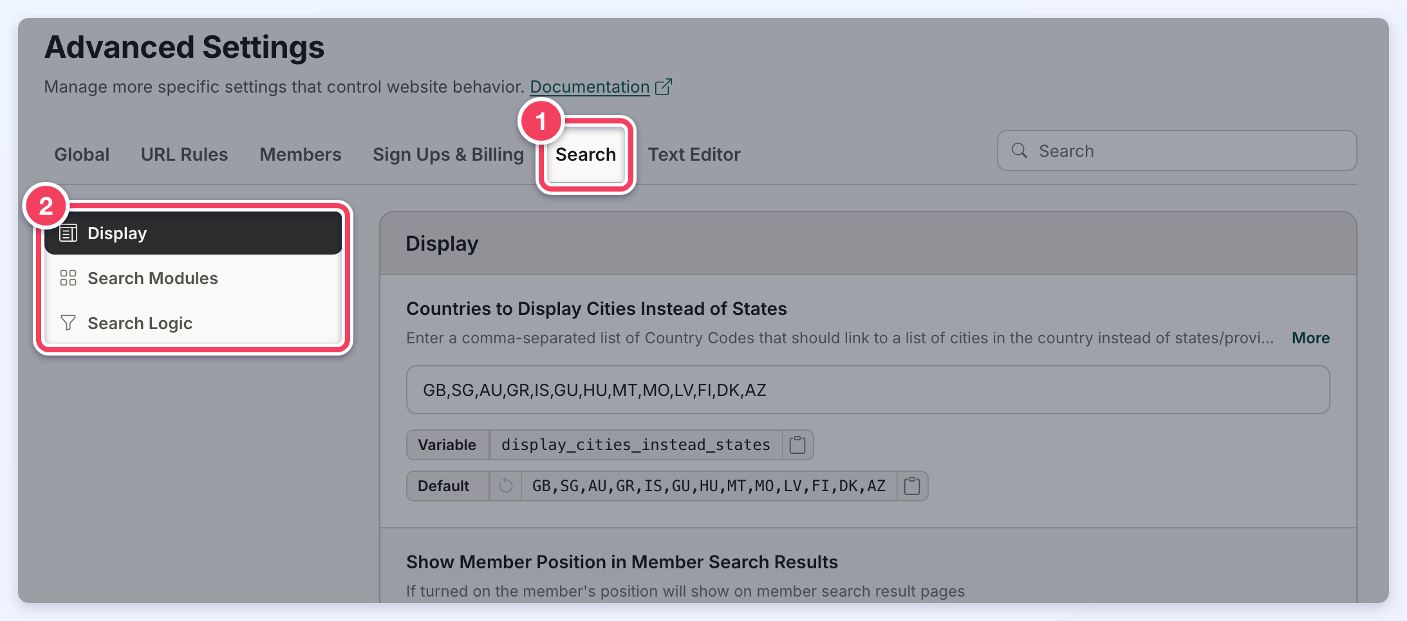Click the Default value GB,SG,AU country list text

[x=709, y=486]
